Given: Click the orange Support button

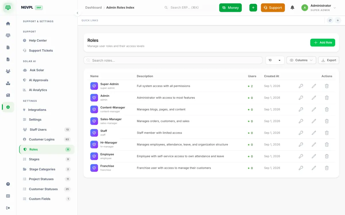Looking at the screenshot, I should (x=273, y=8).
